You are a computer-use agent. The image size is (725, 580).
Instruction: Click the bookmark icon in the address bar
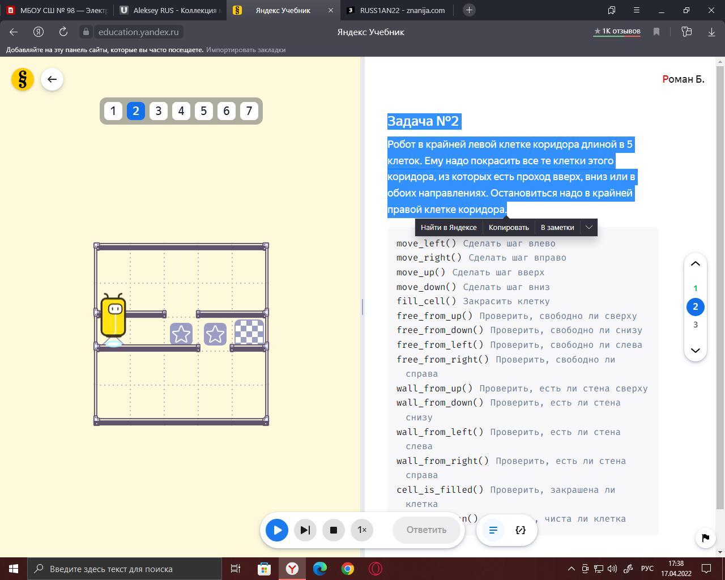pyautogui.click(x=656, y=32)
